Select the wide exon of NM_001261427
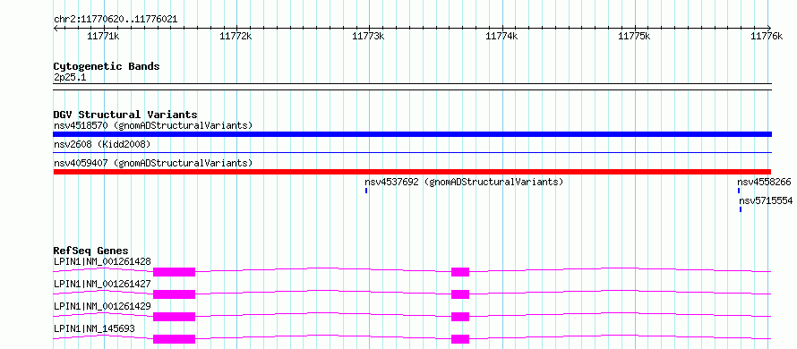Viewport: 797px width, 349px height. tap(175, 294)
